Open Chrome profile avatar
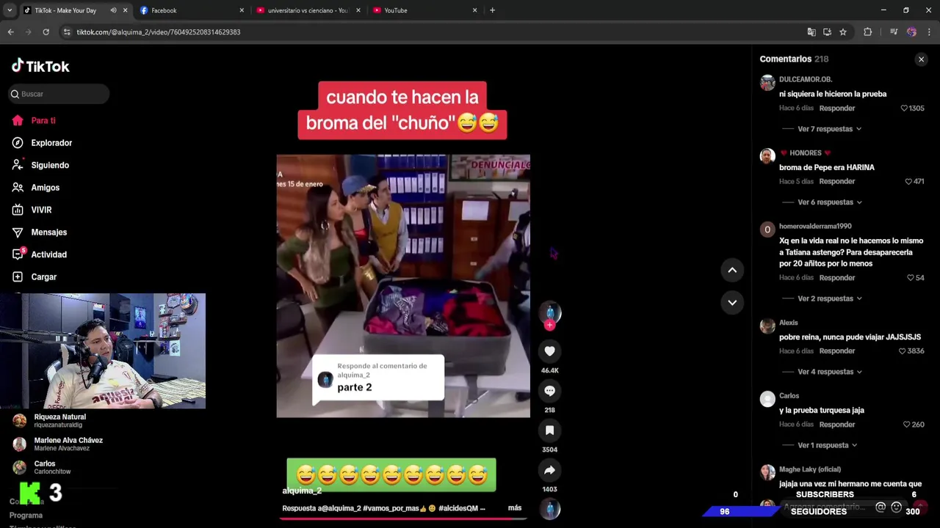 [x=911, y=32]
